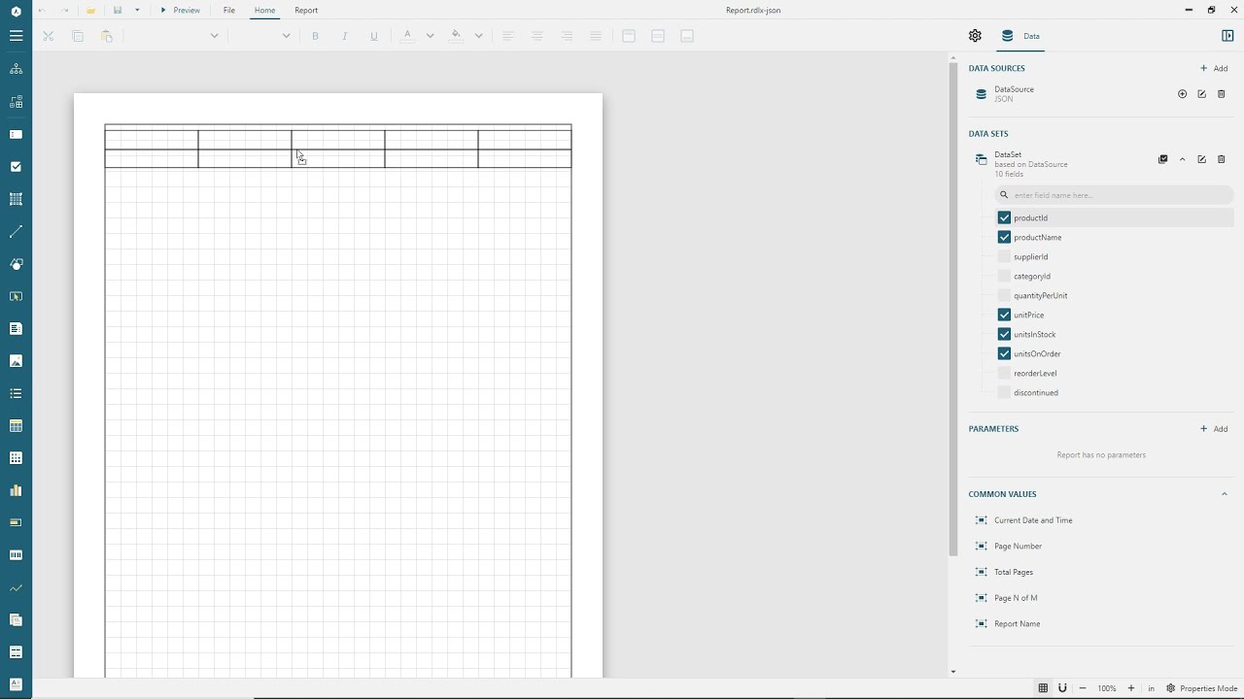
Task: Edit the DataSource entry
Action: [x=1201, y=94]
